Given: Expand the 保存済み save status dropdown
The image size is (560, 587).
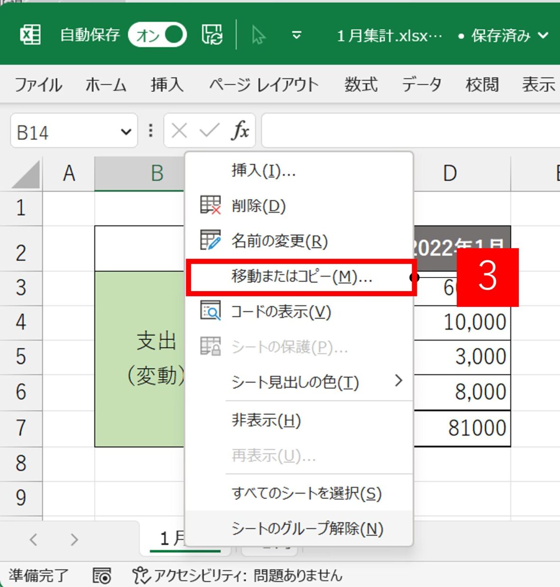Looking at the screenshot, I should 543,36.
